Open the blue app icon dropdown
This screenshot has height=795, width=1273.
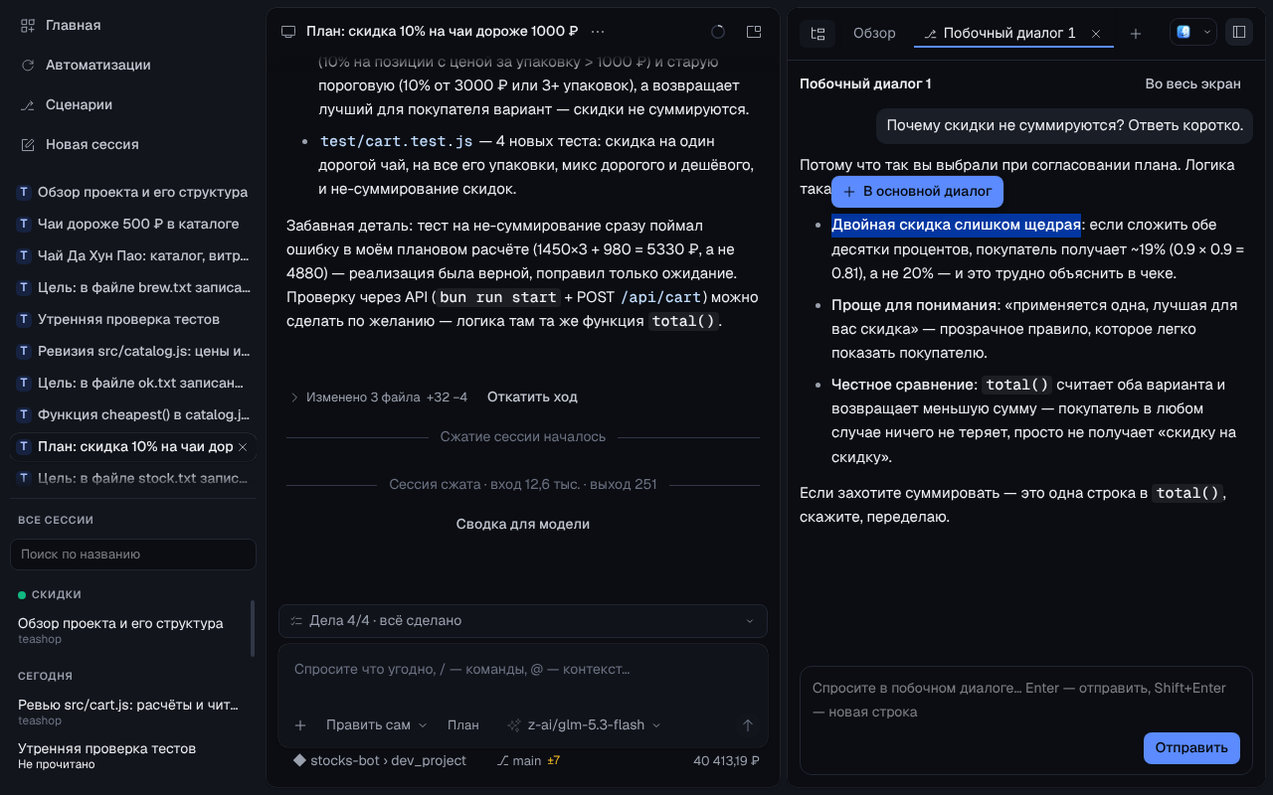[x=1193, y=32]
